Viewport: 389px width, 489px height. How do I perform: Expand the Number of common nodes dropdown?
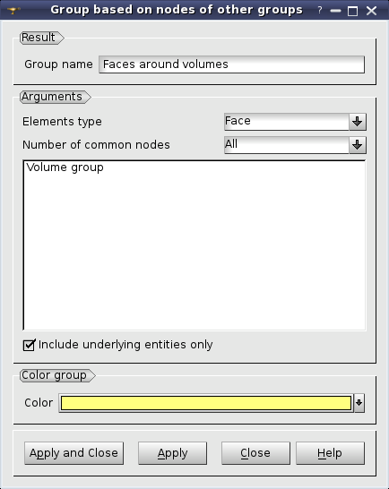358,145
